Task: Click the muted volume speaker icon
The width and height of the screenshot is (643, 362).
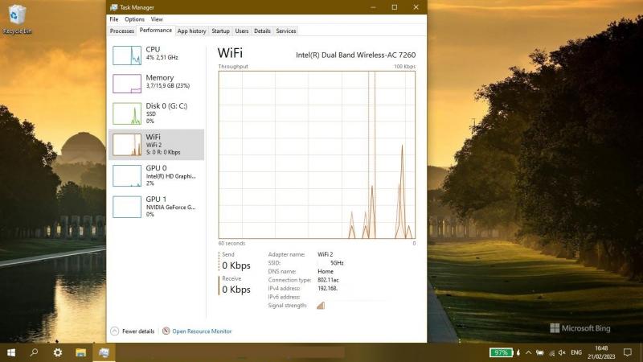Action: pos(562,352)
